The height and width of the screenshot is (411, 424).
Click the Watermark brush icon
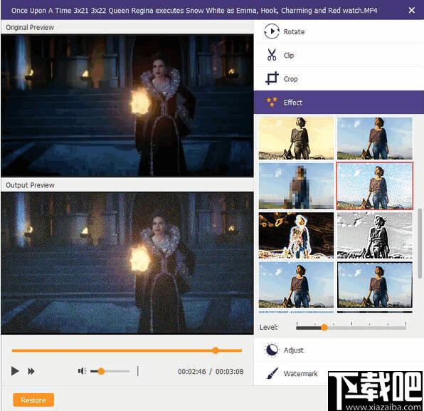tap(272, 373)
